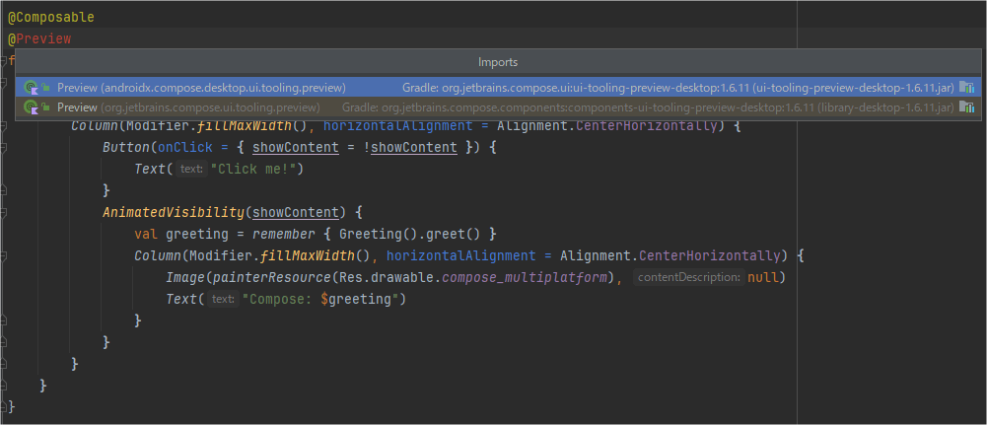
Task: Click text: inlay hint before "Compose:
Action: click(223, 299)
